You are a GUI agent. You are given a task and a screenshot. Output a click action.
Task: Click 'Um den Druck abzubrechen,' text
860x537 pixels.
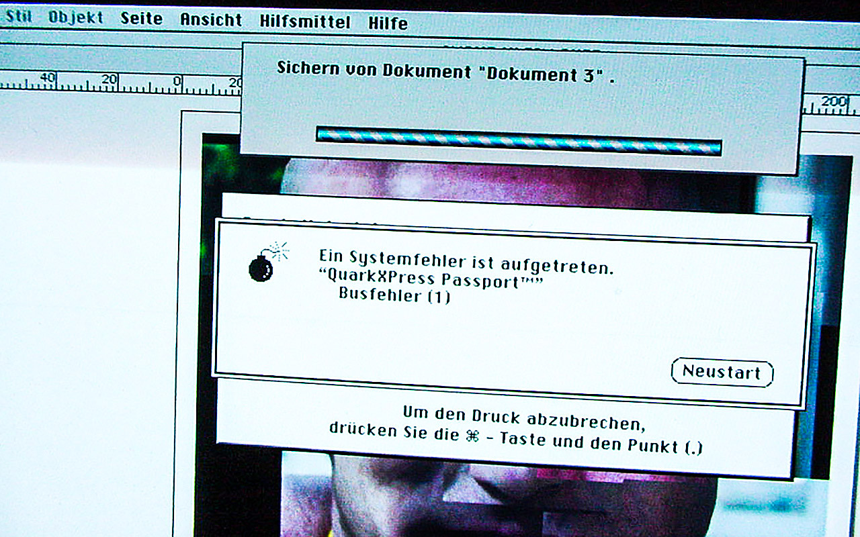524,418
